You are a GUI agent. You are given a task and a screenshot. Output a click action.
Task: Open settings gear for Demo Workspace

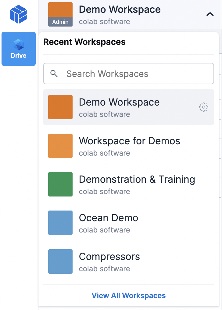[204, 107]
